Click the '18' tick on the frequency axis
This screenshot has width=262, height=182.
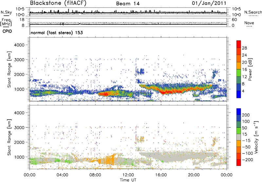pos(22,20)
